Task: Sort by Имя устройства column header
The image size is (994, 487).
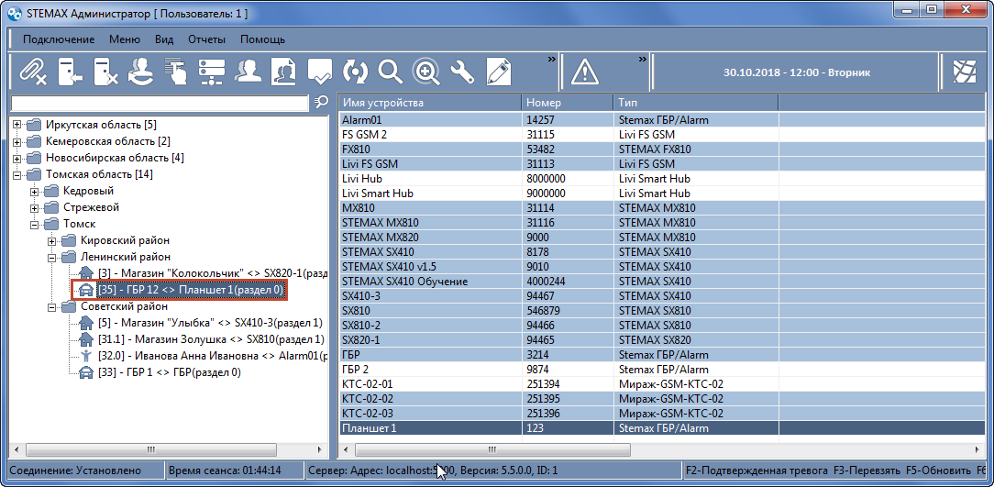Action: [430, 103]
